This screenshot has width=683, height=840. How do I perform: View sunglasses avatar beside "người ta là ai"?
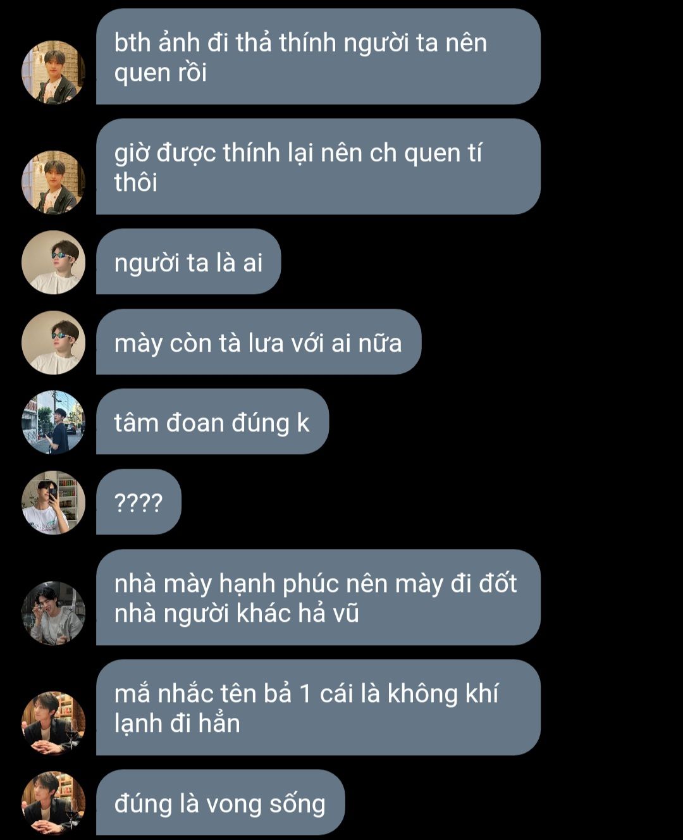point(53,262)
